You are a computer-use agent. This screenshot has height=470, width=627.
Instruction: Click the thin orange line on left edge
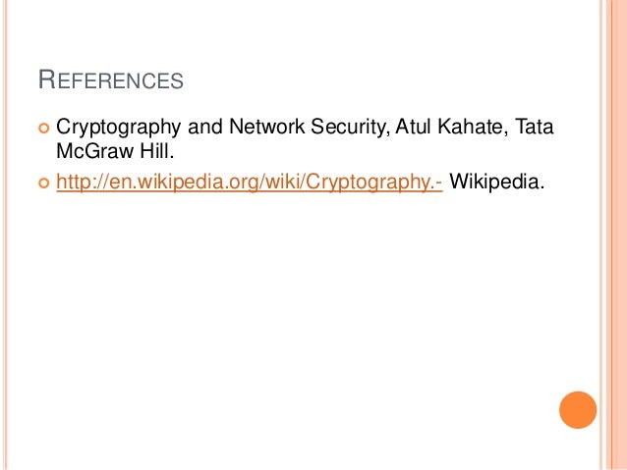coord(6,235)
